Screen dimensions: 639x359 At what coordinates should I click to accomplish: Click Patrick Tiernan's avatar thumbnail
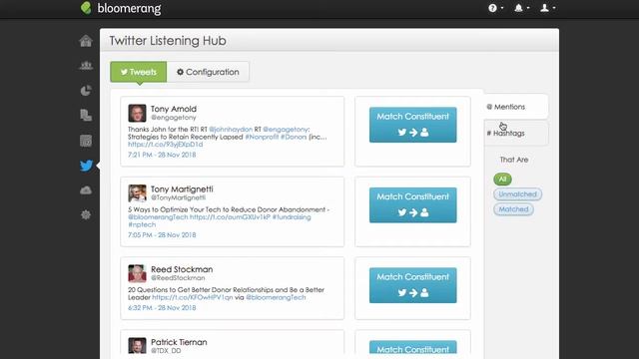pyautogui.click(x=137, y=346)
